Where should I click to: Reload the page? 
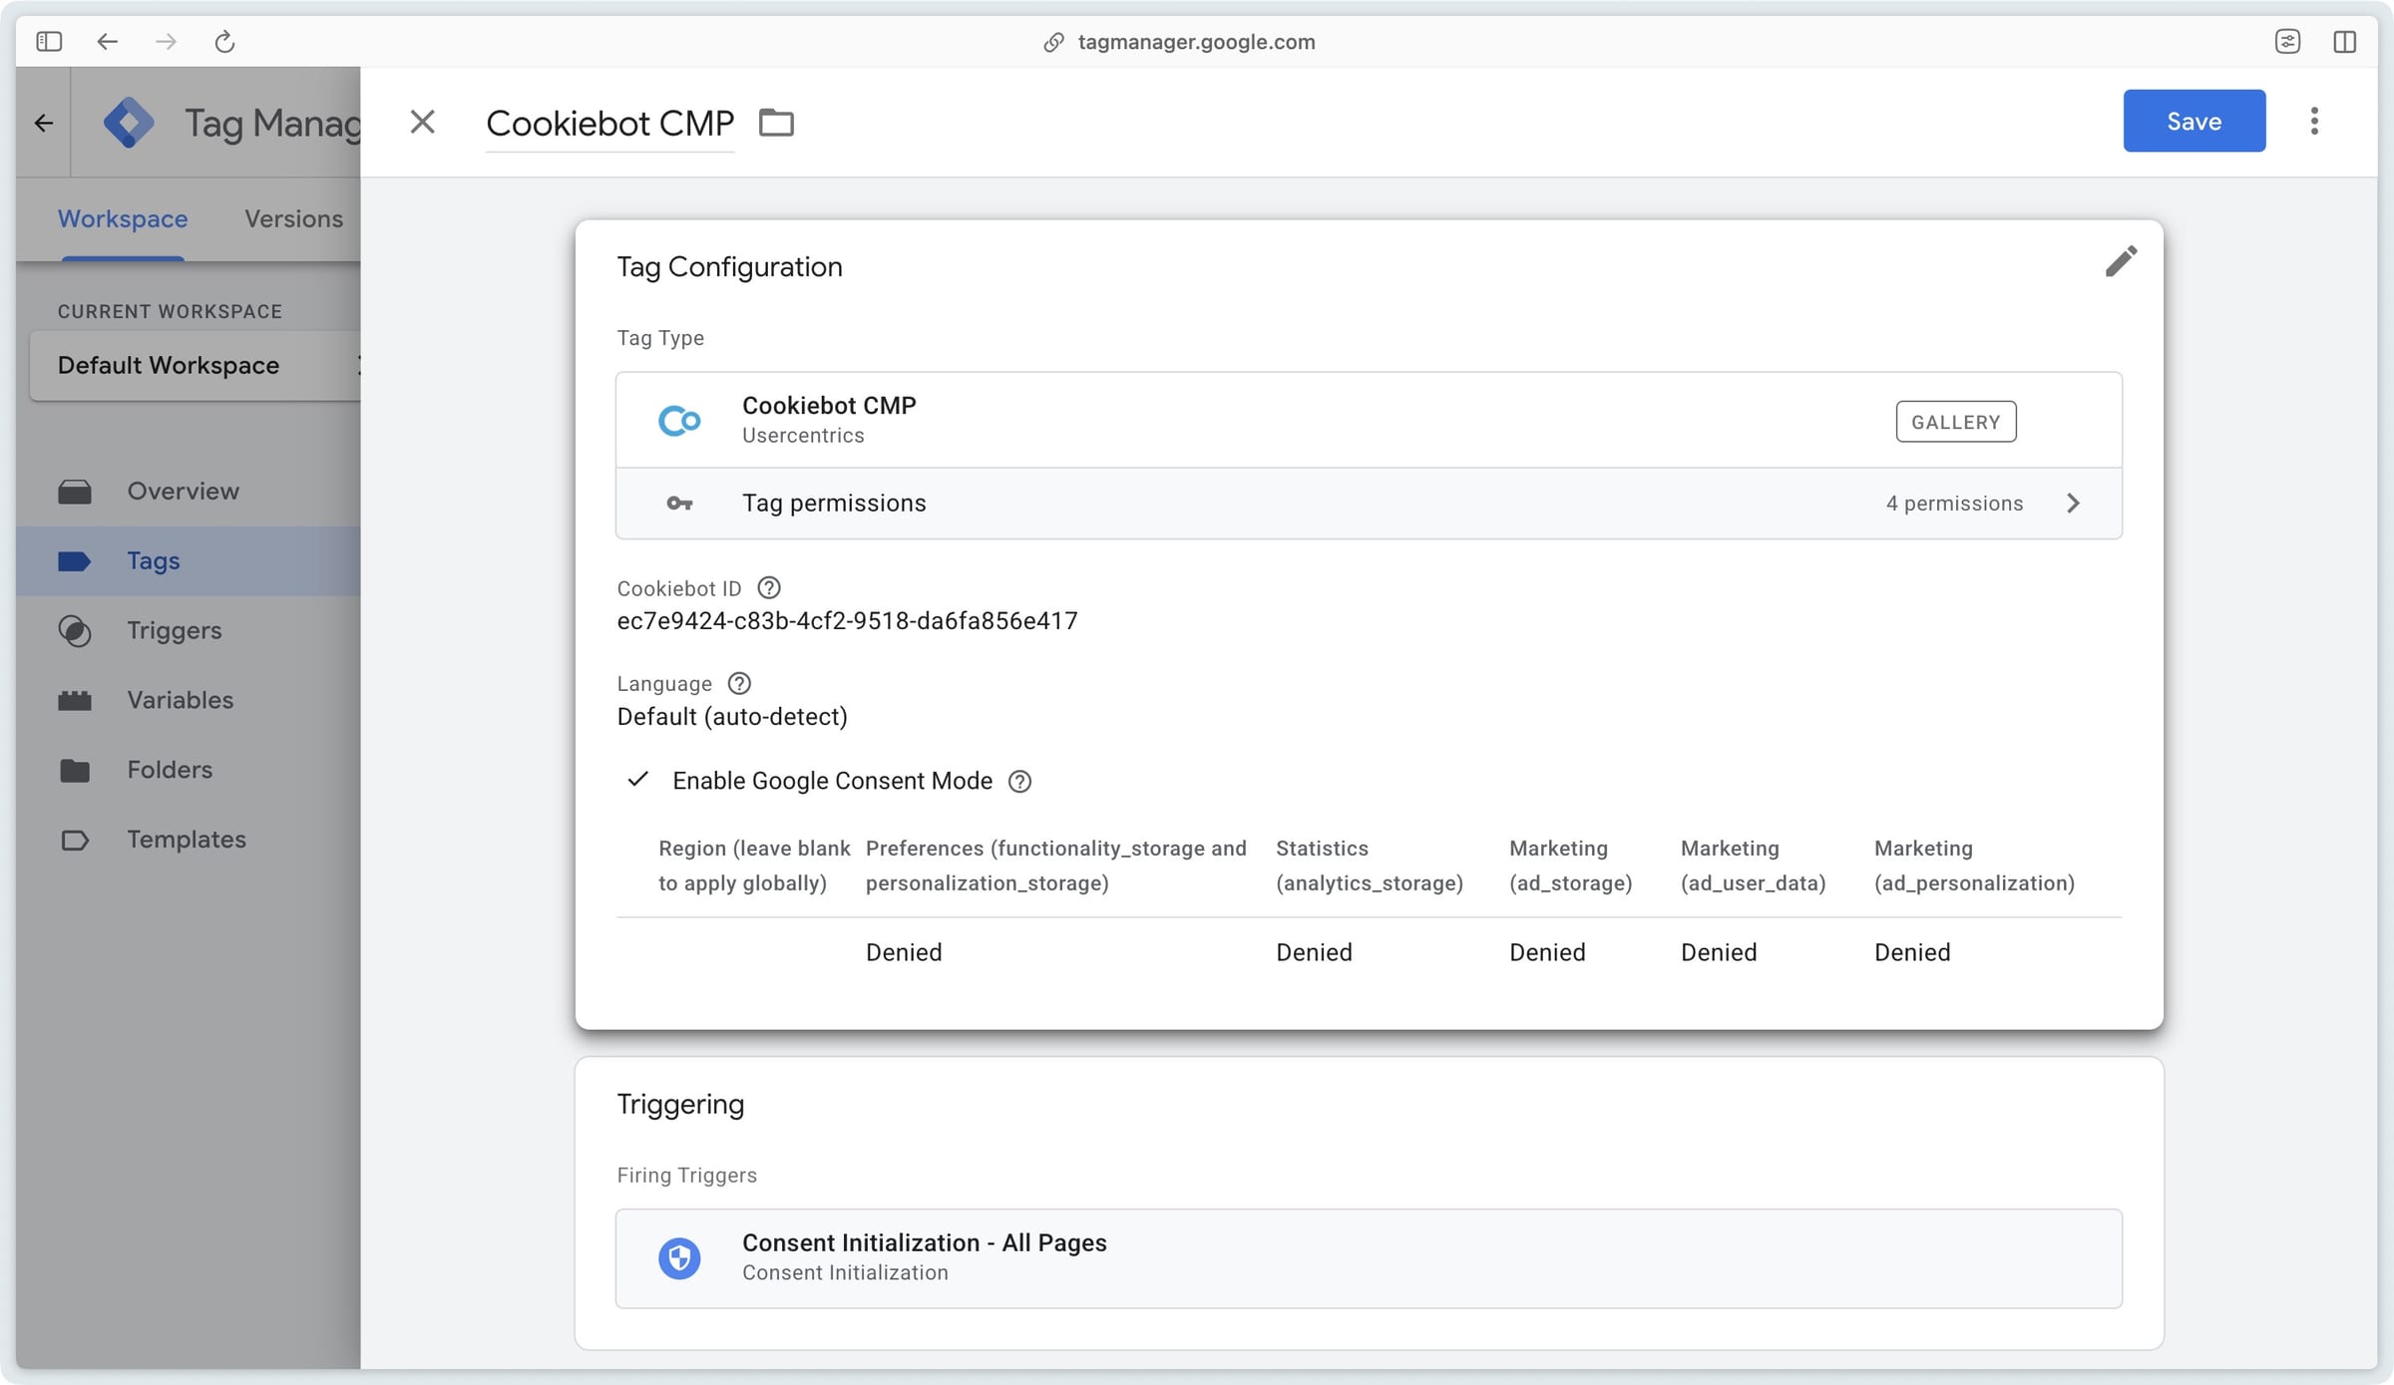[224, 41]
